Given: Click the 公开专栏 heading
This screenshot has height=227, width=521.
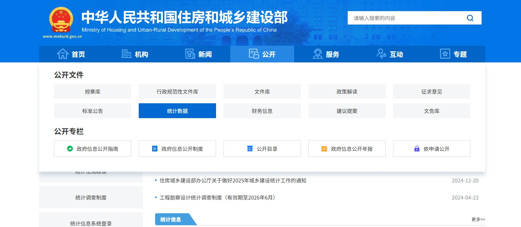Looking at the screenshot, I should click(x=69, y=132).
